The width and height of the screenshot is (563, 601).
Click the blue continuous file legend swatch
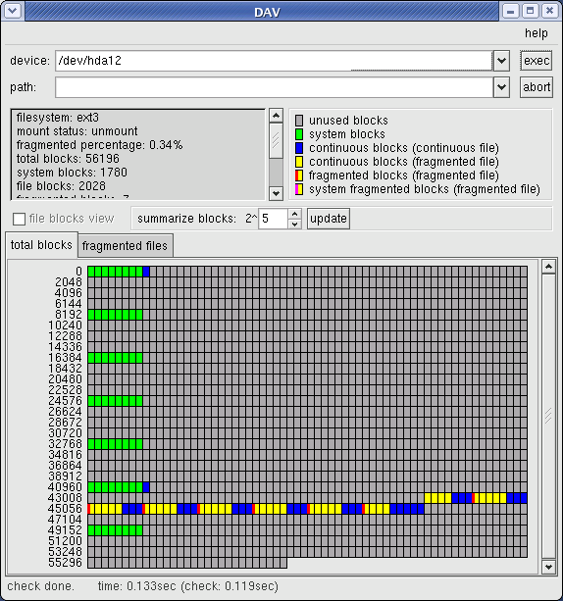tap(299, 148)
